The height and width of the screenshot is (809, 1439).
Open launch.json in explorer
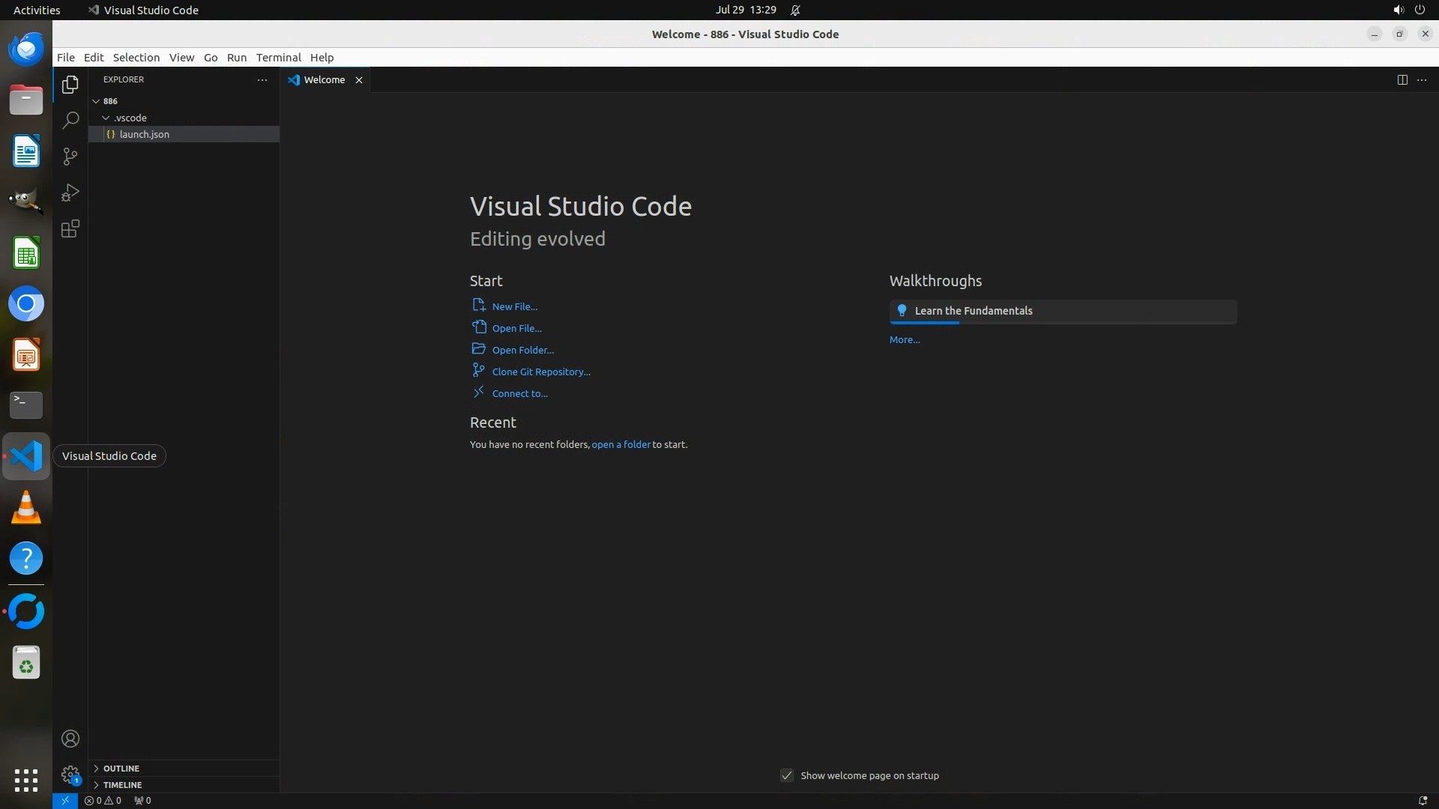(x=144, y=134)
